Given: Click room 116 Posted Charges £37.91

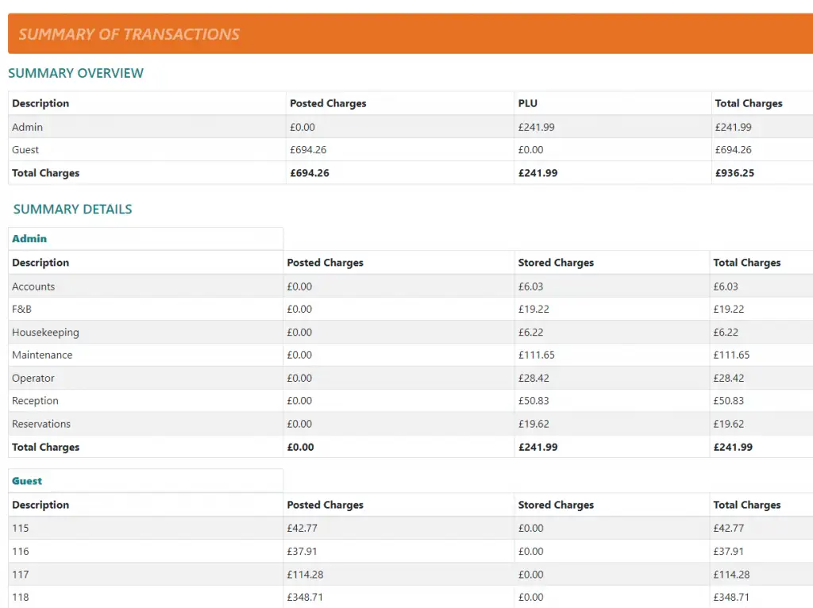Looking at the screenshot, I should [302, 552].
